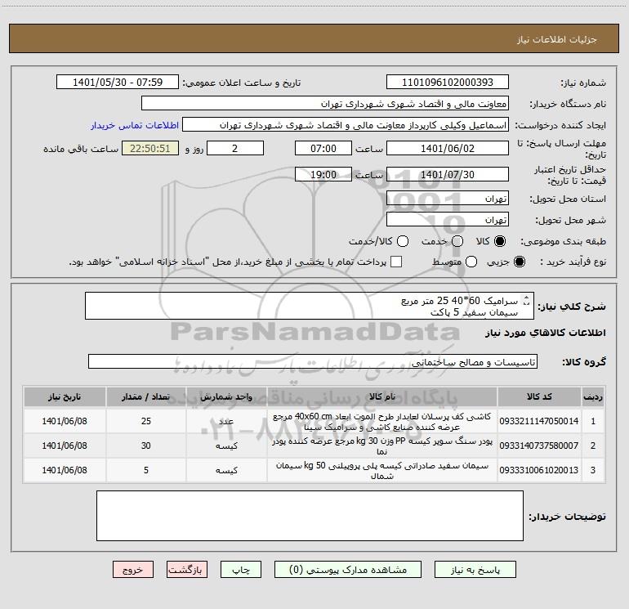Click quantity 30 in row 2
Image resolution: width=629 pixels, height=609 pixels.
pos(146,446)
